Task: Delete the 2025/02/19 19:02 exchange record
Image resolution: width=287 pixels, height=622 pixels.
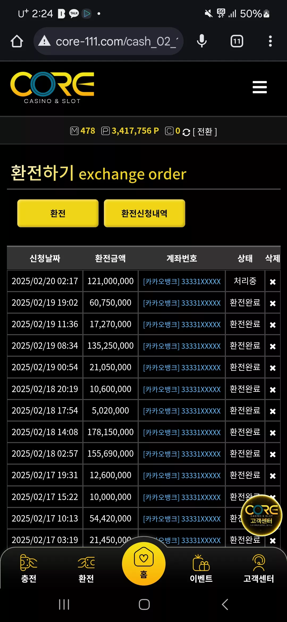Action: pos(273,303)
